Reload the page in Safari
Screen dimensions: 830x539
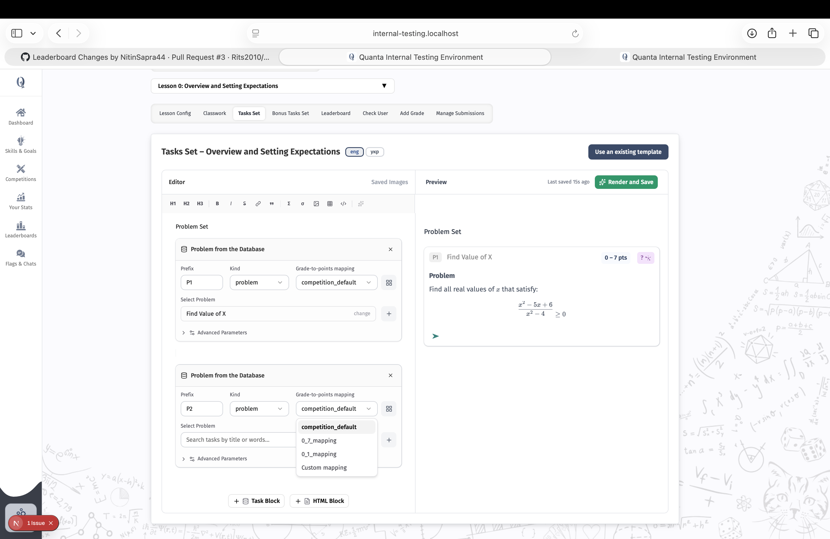point(575,34)
